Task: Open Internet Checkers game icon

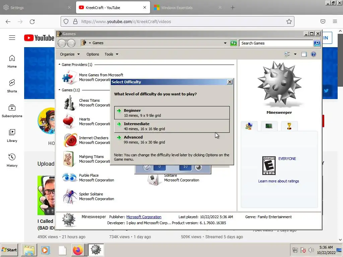Action: 70,140
